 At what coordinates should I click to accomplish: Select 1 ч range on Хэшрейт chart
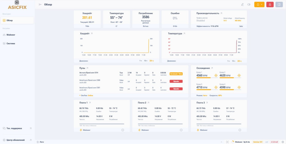coord(140,61)
